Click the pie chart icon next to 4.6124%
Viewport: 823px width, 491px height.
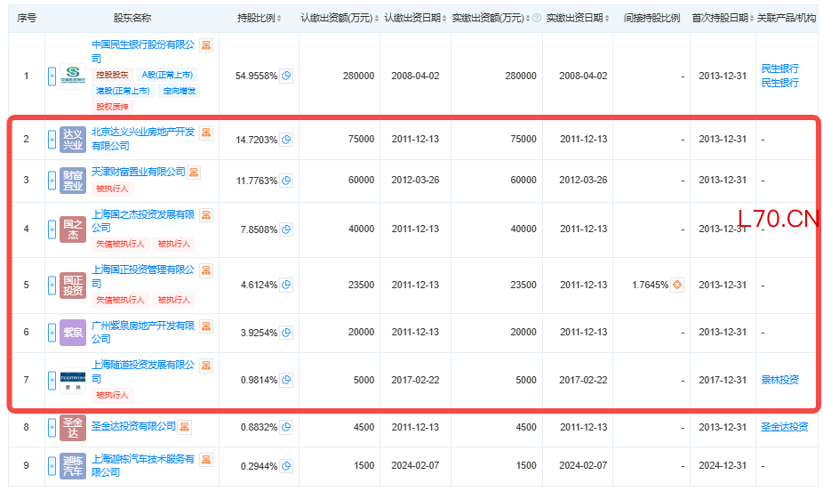(x=286, y=286)
